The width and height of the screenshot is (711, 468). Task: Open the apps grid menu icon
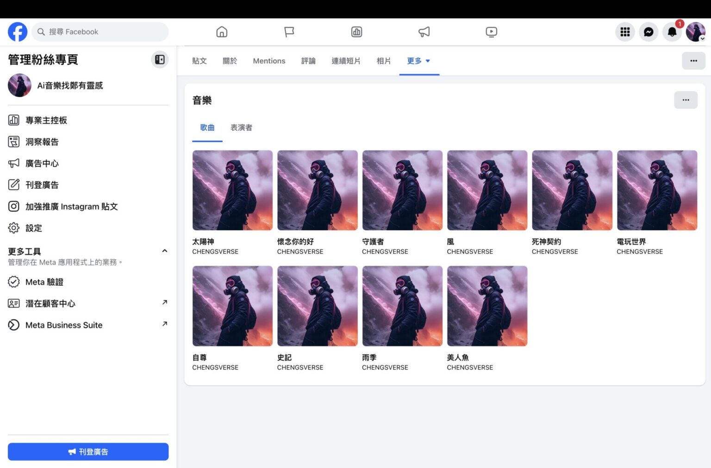pyautogui.click(x=625, y=32)
